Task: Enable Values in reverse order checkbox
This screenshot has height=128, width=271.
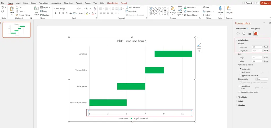Action: coord(239,92)
